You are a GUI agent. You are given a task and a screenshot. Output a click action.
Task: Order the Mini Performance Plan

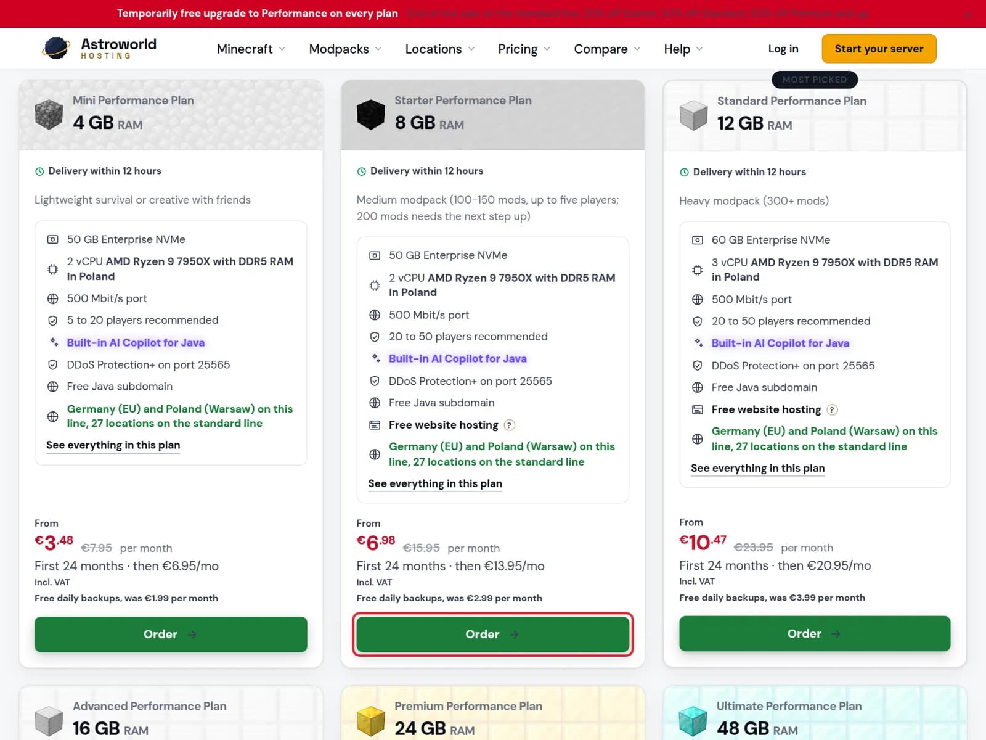pyautogui.click(x=171, y=635)
